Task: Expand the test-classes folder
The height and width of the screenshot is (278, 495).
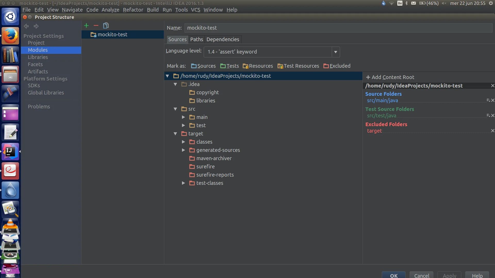Action: (183, 183)
